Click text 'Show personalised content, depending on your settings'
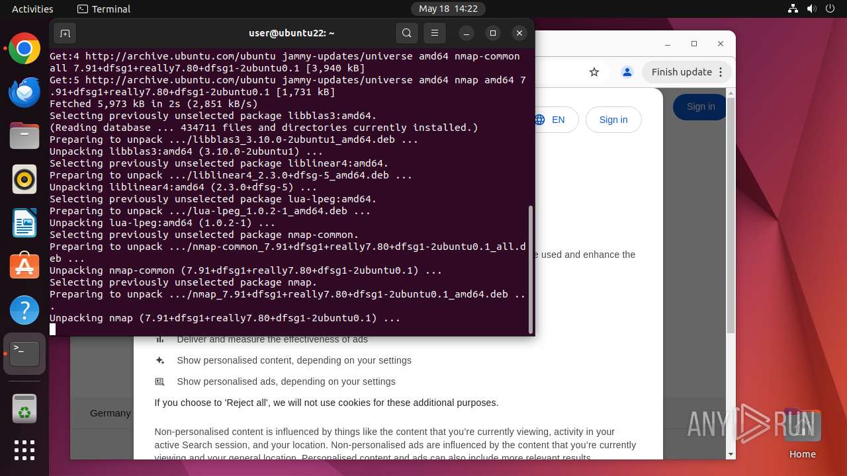The image size is (847, 476). point(294,360)
